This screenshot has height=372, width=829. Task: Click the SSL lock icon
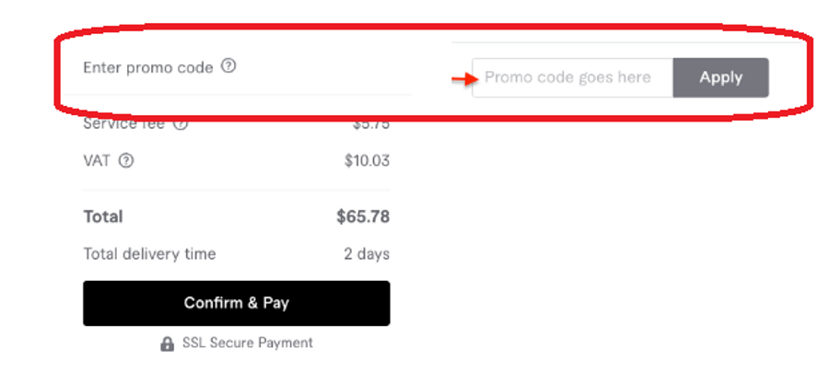[167, 343]
